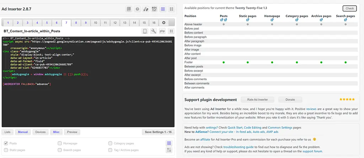This screenshot has width=364, height=158.
Task: Click the block name input field
Action: click(x=71, y=31)
